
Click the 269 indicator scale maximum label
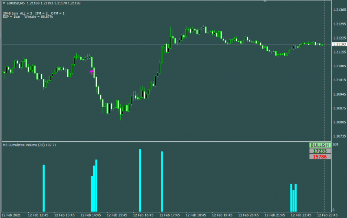(335, 145)
